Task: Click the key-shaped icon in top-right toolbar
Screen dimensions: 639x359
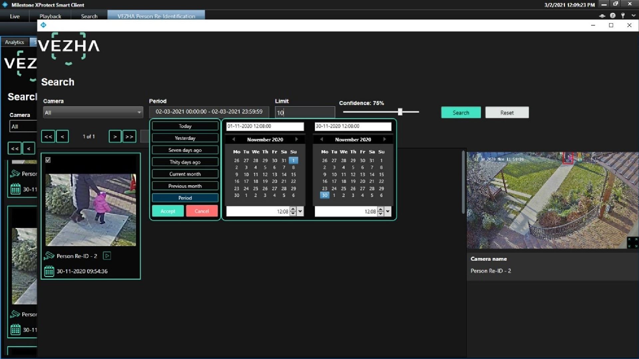Action: coord(623,16)
